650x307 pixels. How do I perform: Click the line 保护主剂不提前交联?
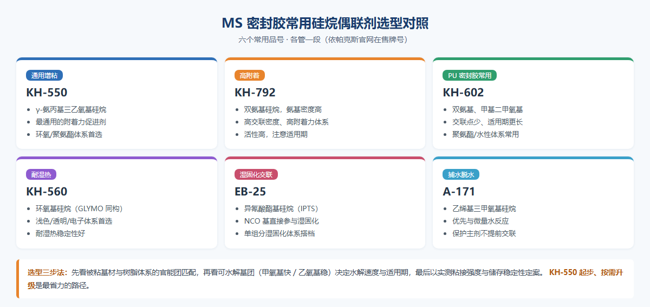point(484,233)
